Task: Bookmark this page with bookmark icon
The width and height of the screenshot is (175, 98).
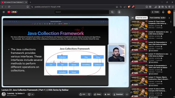Action: coord(28,7)
